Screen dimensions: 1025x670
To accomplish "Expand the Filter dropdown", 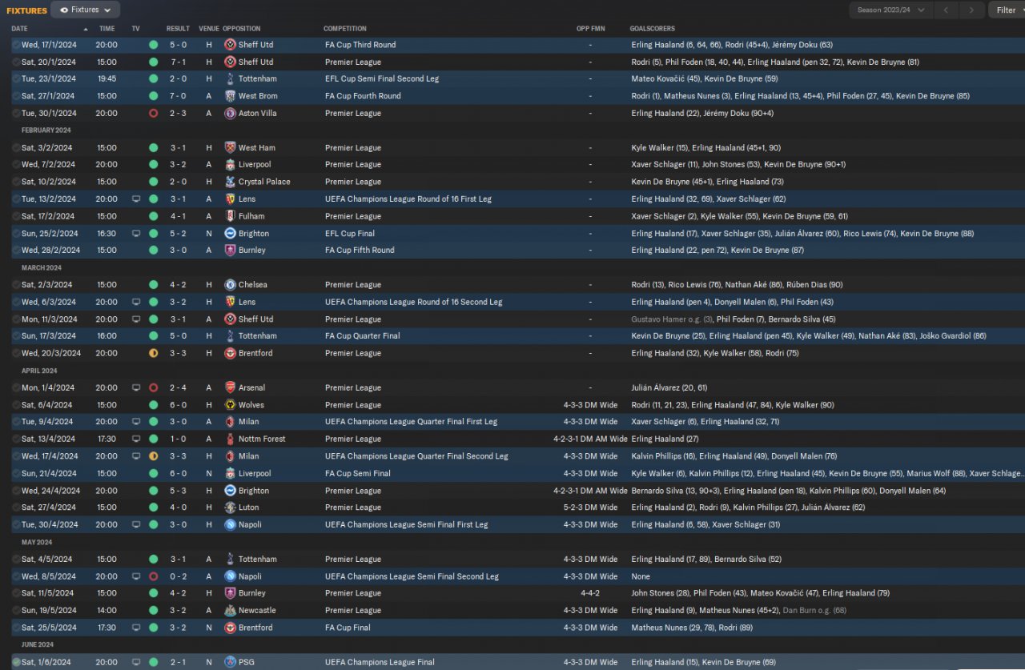I will point(1007,10).
